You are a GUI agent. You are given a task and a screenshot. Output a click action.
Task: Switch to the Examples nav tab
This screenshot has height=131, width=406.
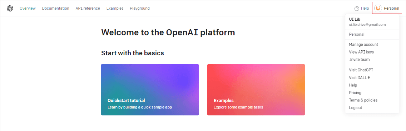pos(115,8)
